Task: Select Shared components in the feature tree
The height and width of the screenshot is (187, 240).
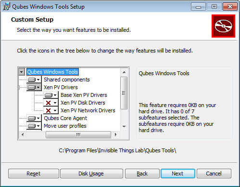Action: tap(67, 80)
